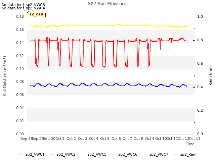Click the 0.14 left axis value
Viewport: 215px width, 161px height.
[x=20, y=43]
